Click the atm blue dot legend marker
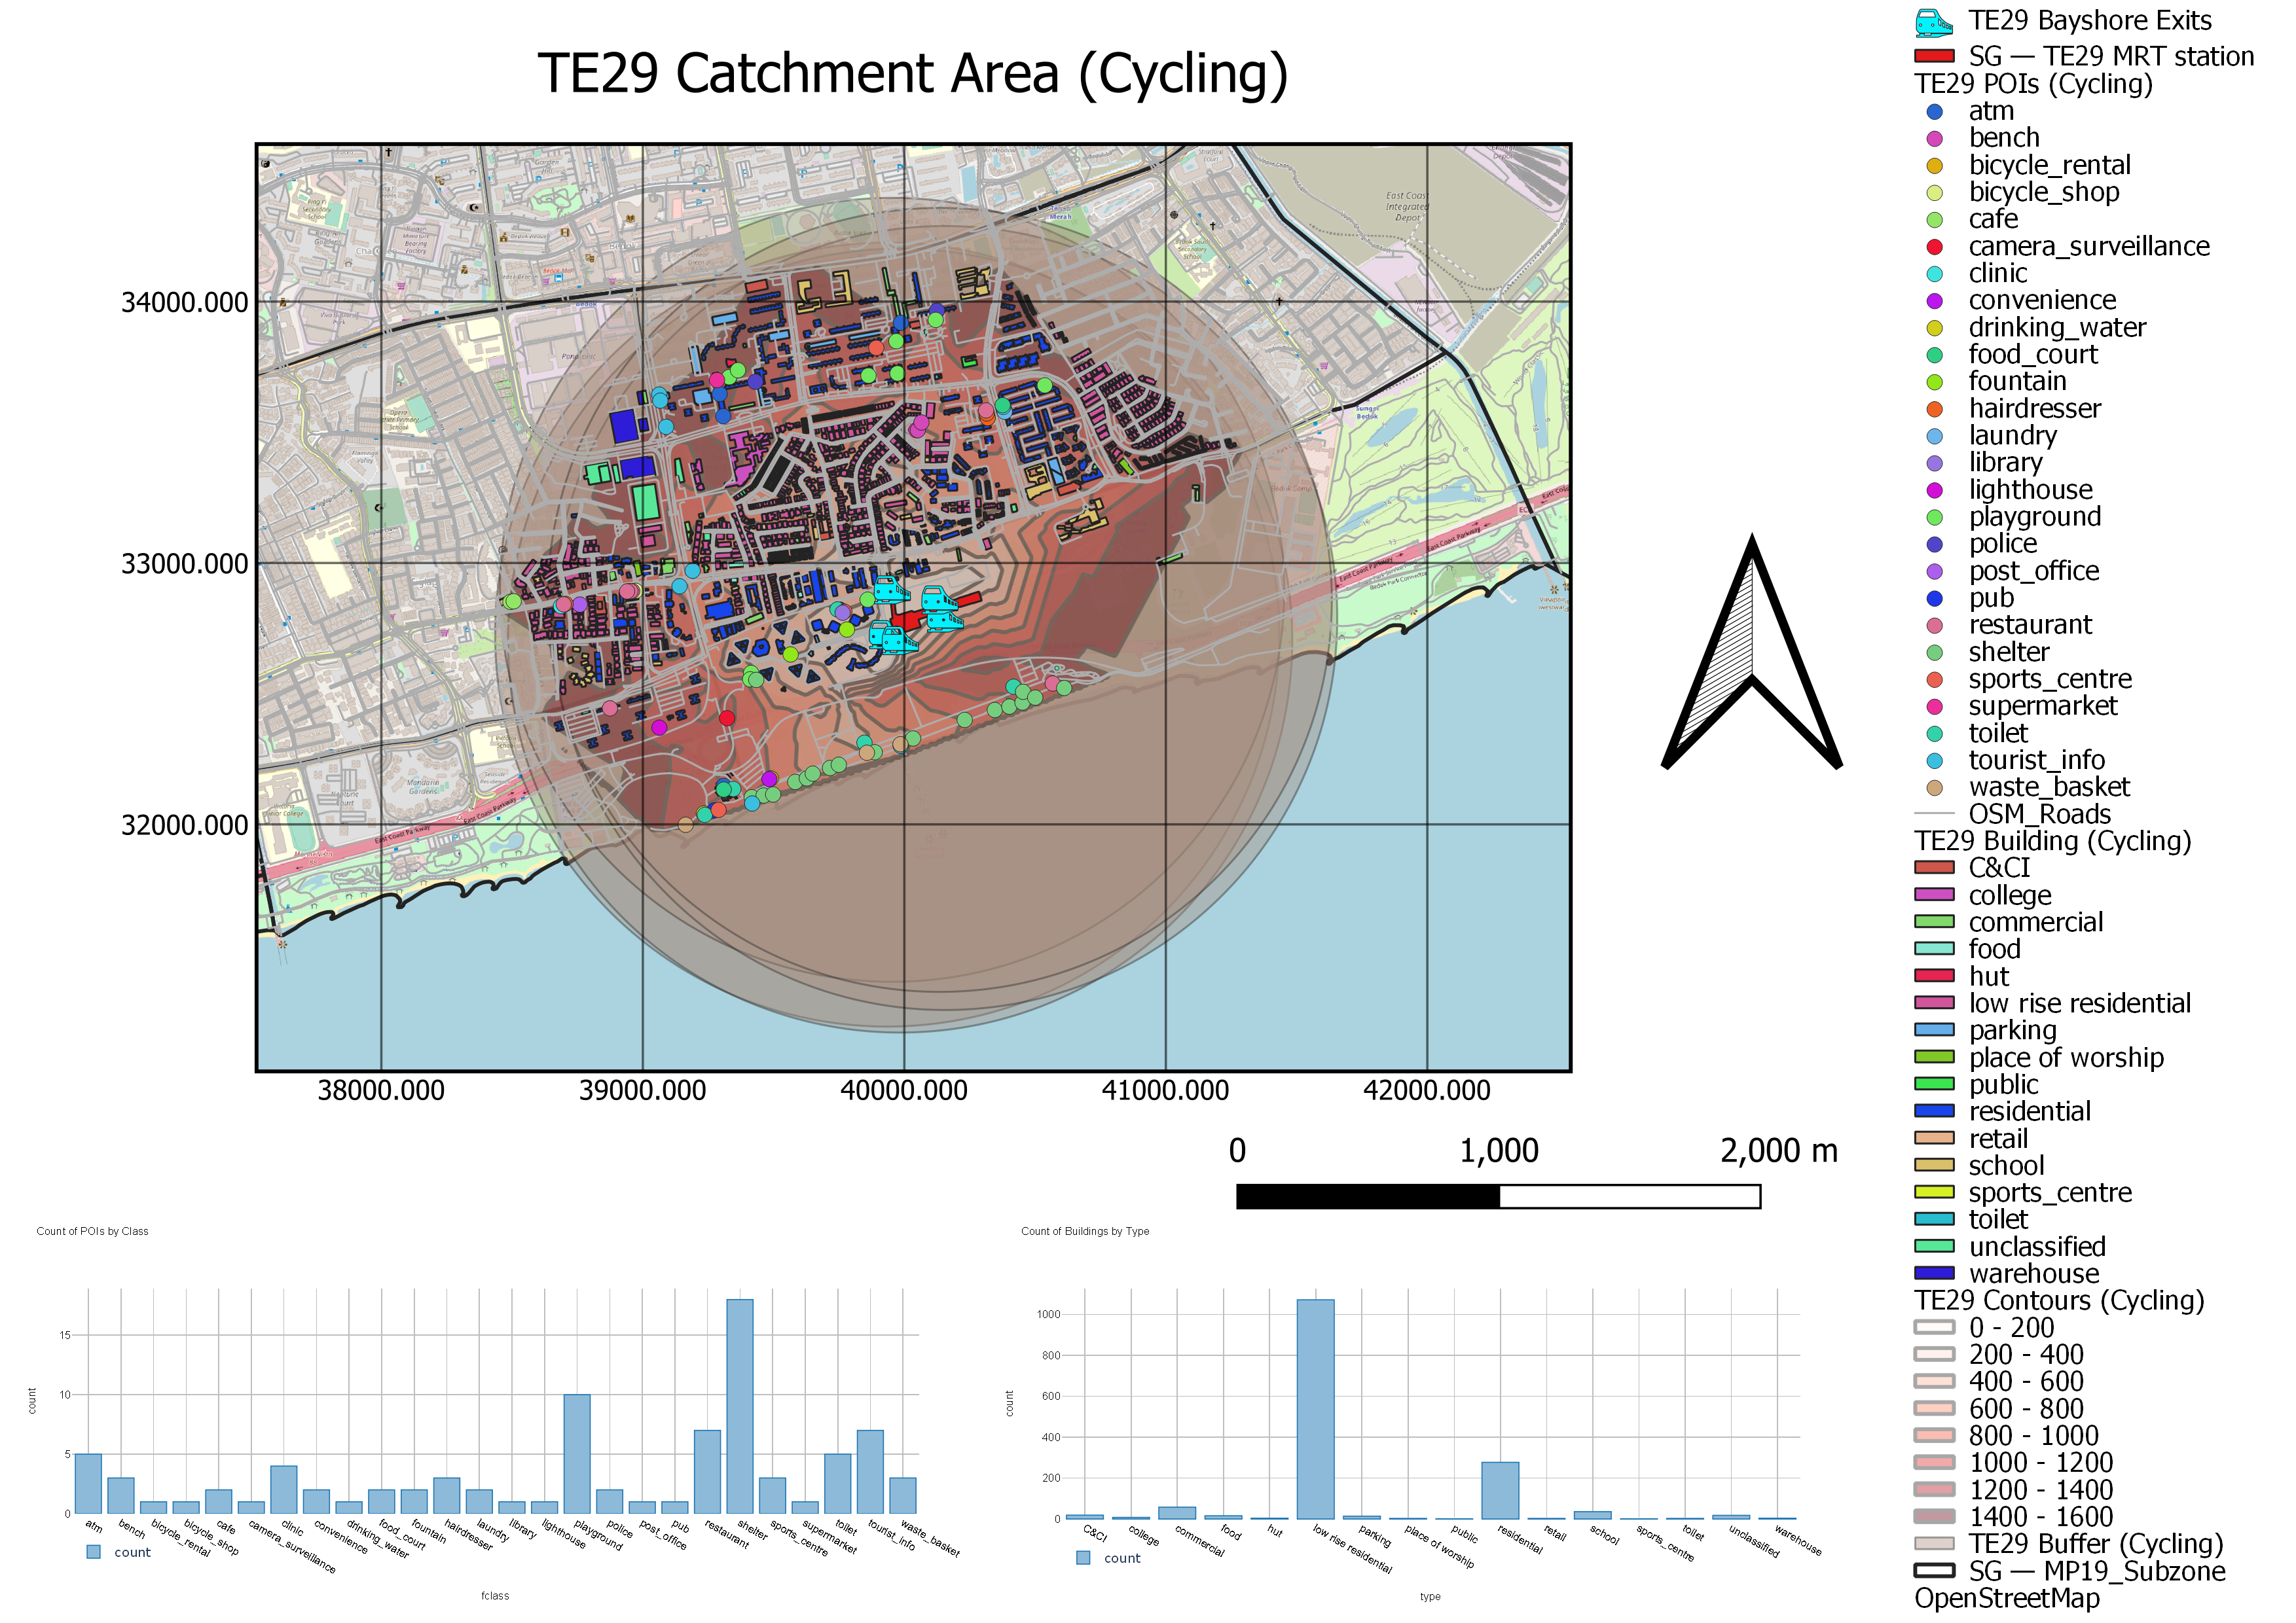Viewport: 2296px width, 1623px height. [1934, 112]
